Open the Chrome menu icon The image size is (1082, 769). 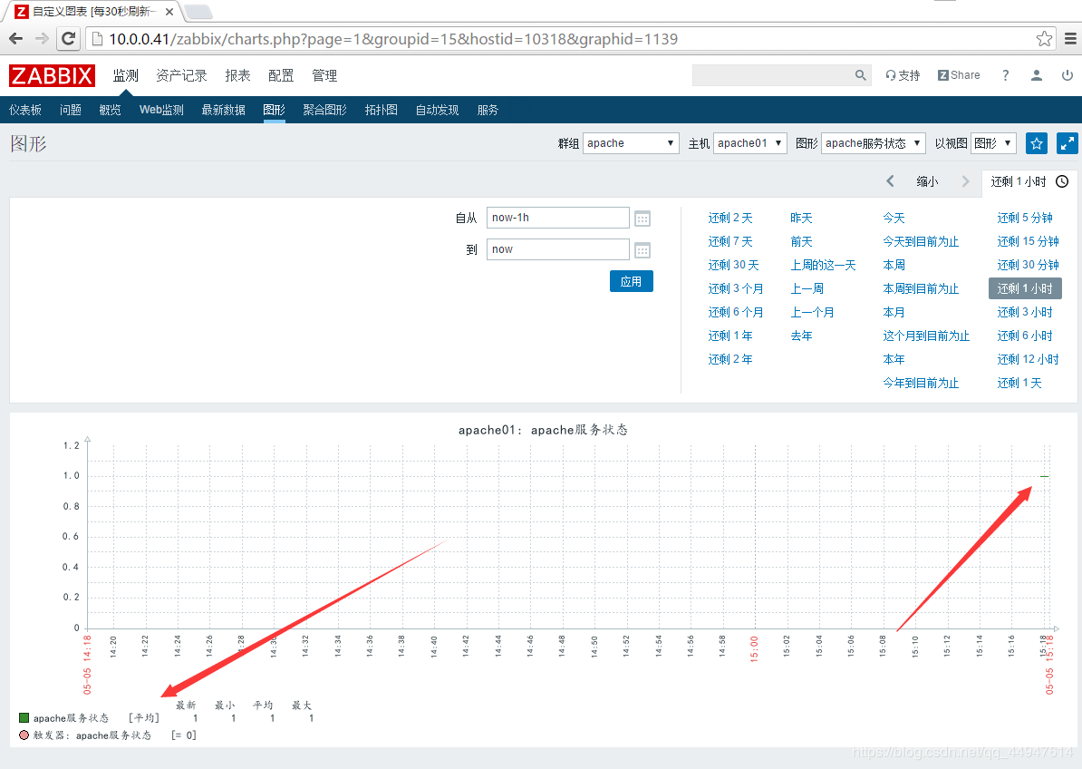point(1070,39)
